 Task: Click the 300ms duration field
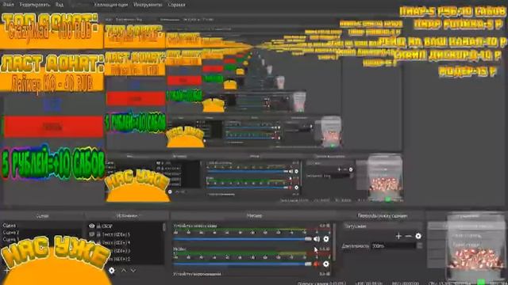click(394, 246)
